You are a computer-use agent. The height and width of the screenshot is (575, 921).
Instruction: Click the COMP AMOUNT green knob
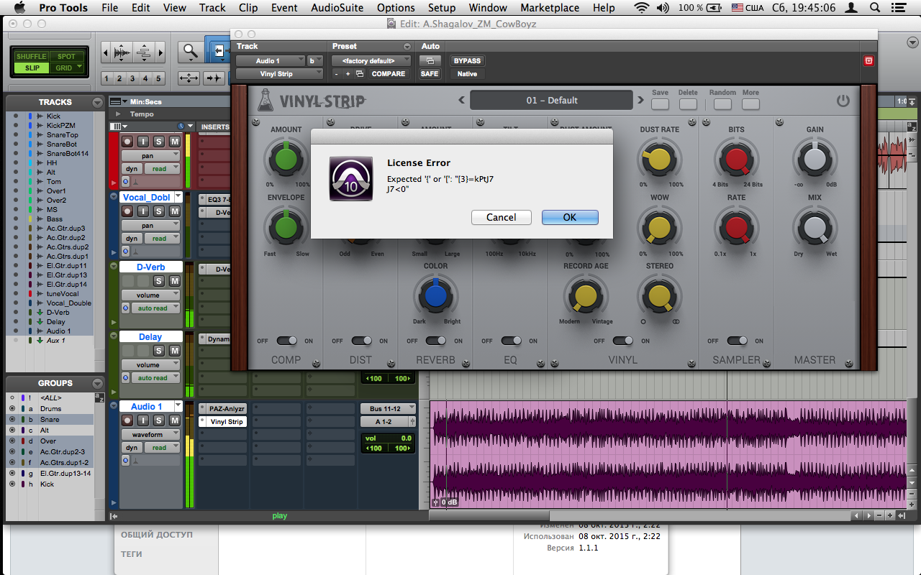pyautogui.click(x=286, y=160)
